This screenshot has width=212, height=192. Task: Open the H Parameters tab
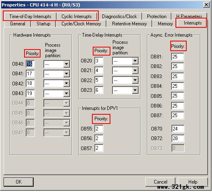pos(189,16)
